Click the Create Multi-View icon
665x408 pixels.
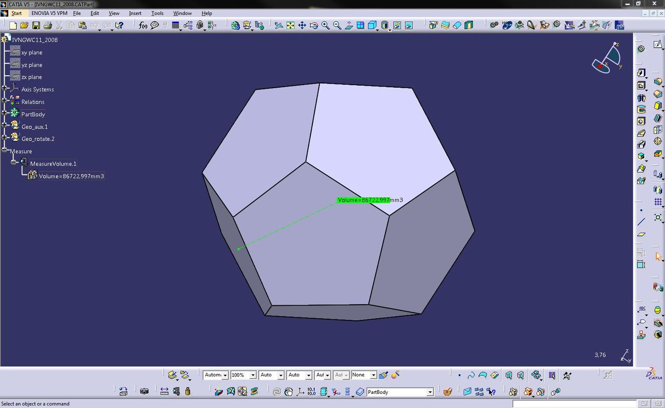pos(360,25)
